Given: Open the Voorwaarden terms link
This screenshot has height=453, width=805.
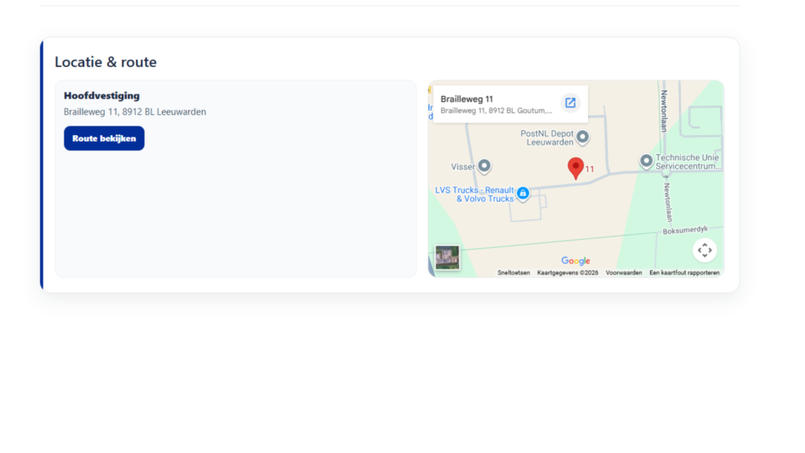Looking at the screenshot, I should pyautogui.click(x=623, y=273).
